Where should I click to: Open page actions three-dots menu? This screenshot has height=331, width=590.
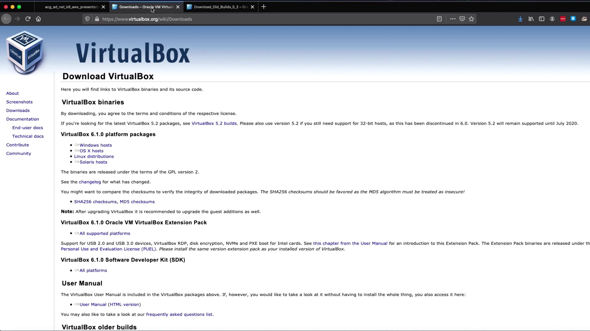click(453, 19)
